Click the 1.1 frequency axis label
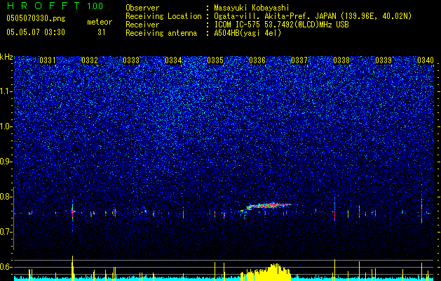Image resolution: width=441 pixels, height=281 pixels. [x=6, y=91]
